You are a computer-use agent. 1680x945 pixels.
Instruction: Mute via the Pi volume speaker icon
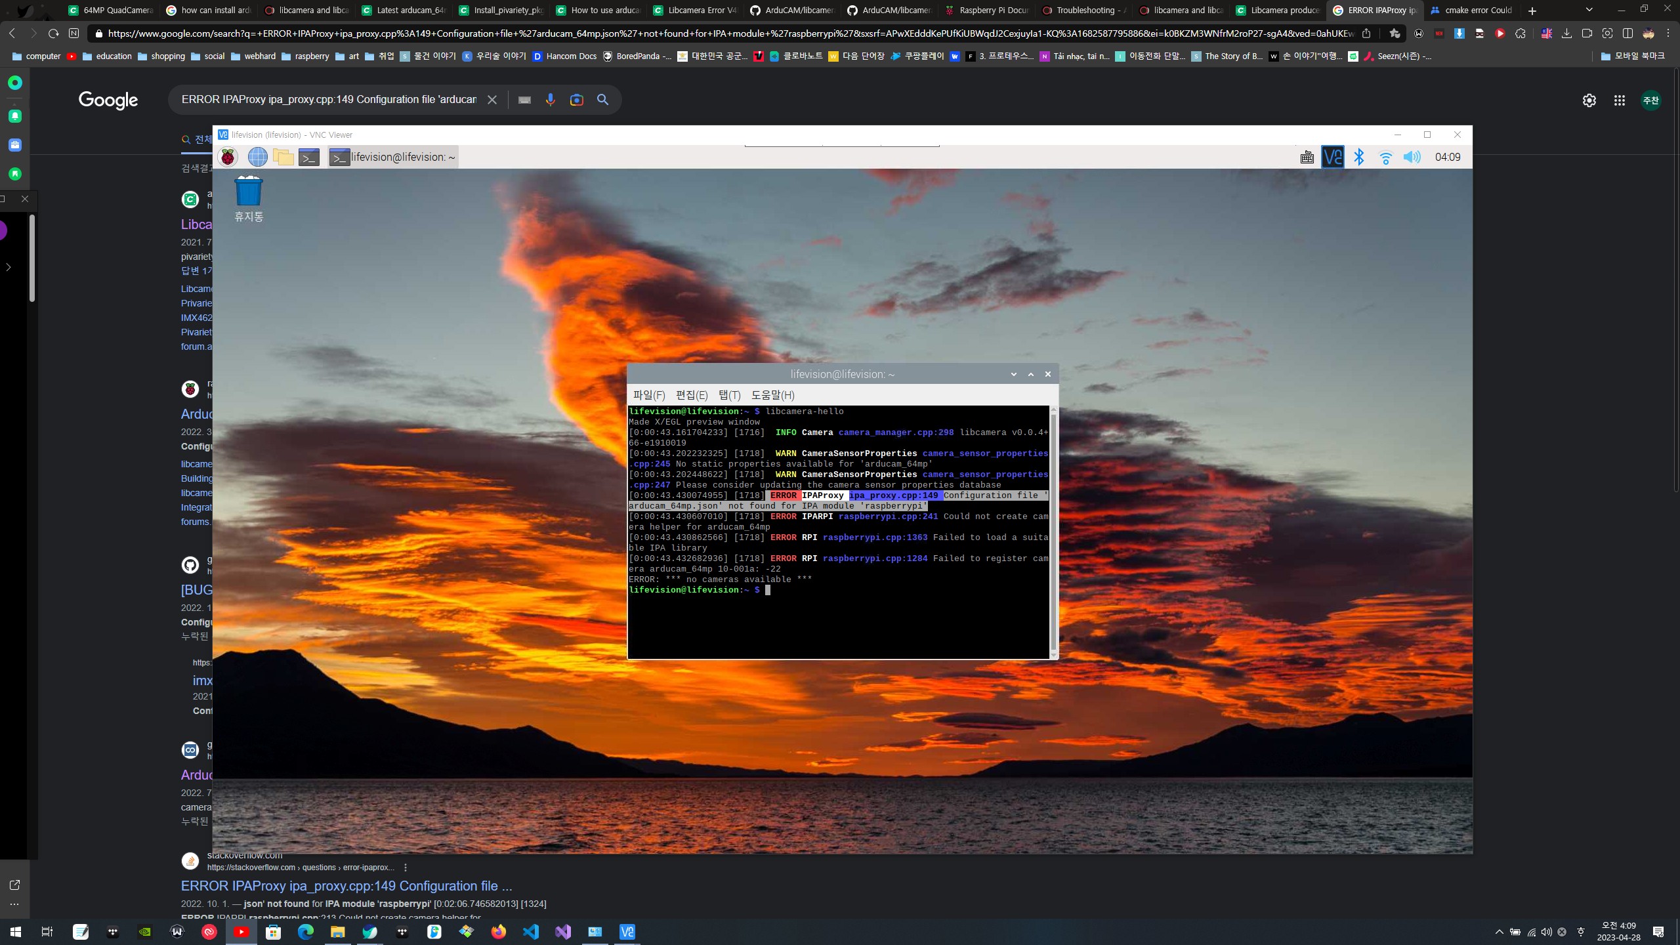tap(1412, 157)
